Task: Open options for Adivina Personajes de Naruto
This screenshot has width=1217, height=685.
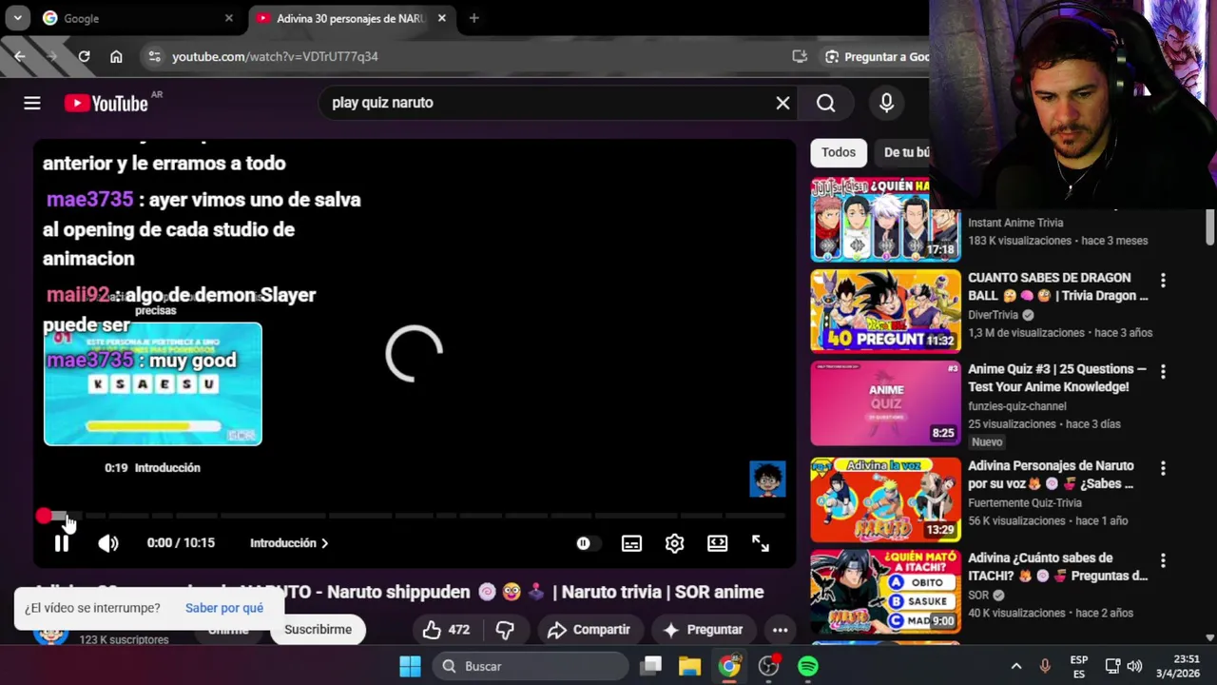Action: pyautogui.click(x=1163, y=469)
